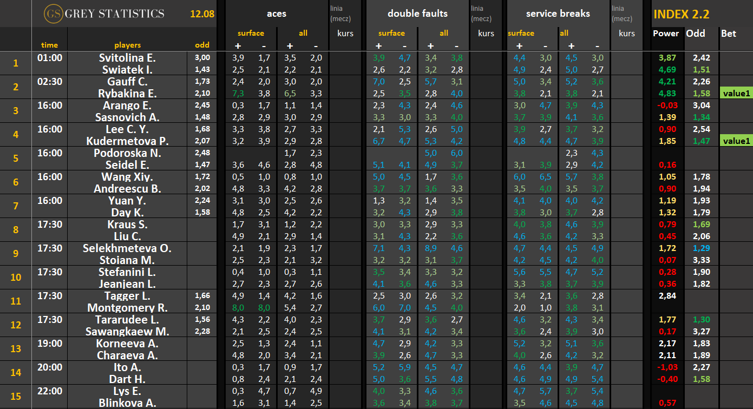Screen dimensions: 753x409
Task: Select player Rybakina E.
Action: 128,93
